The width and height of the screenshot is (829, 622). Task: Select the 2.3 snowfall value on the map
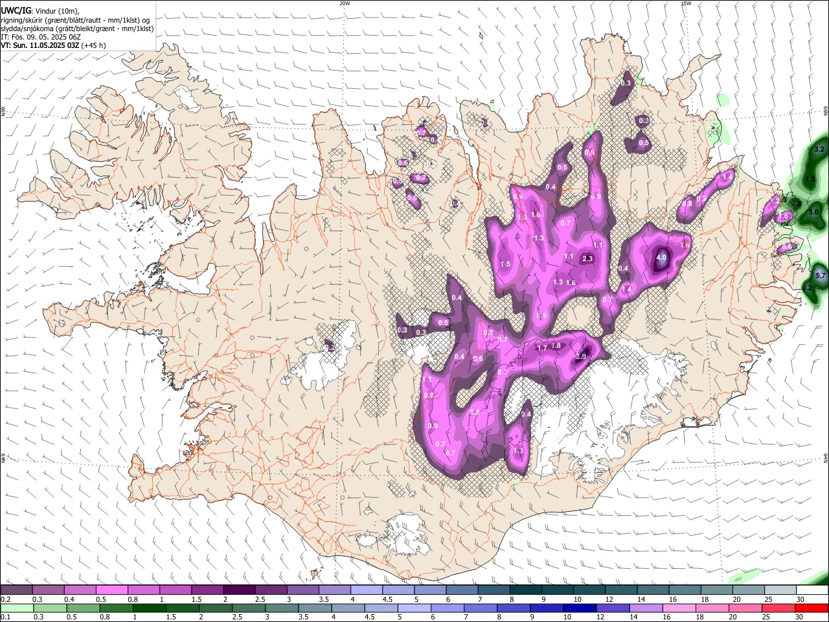pos(587,259)
